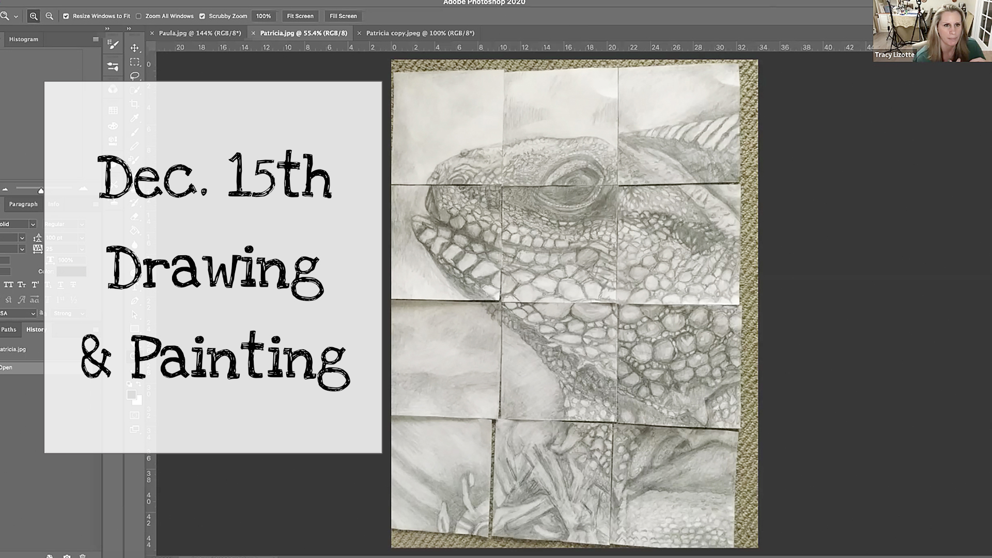Open the Color palette panel icon
Screen dimensions: 992x558
(113, 126)
